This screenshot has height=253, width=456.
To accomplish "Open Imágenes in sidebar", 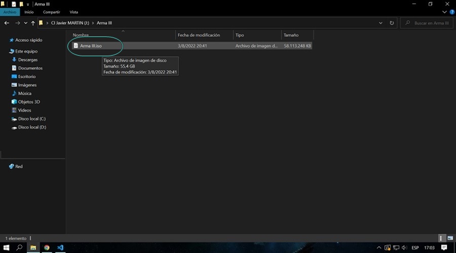I will (27, 85).
